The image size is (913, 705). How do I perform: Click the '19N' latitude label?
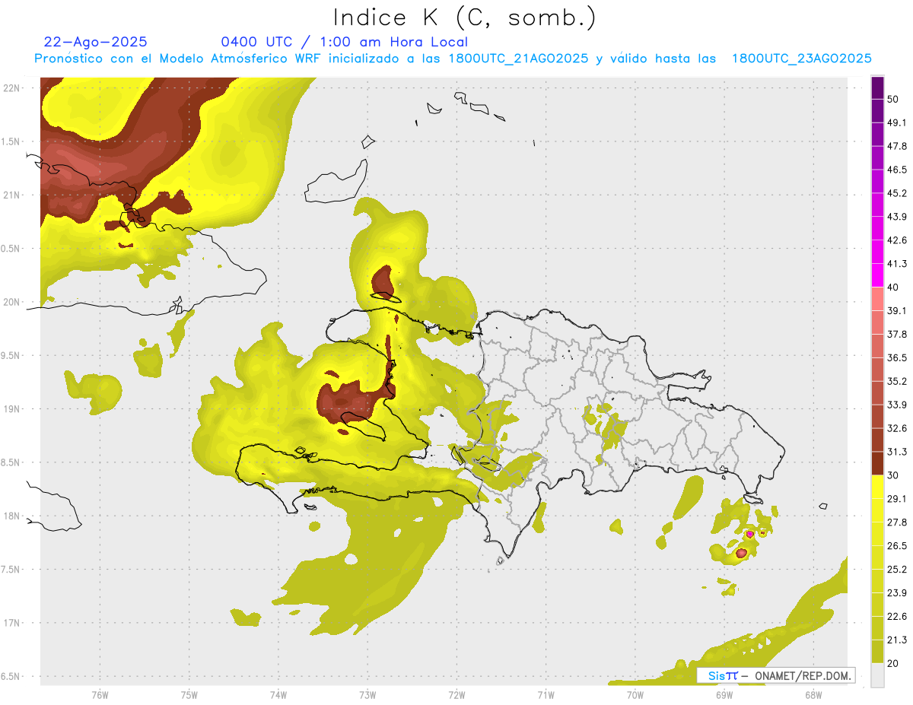point(11,408)
